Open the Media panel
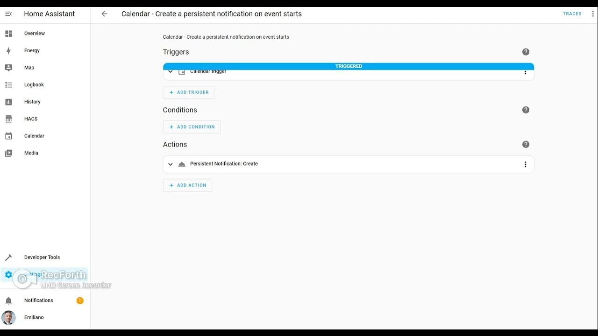The height and width of the screenshot is (336, 598). (45, 153)
